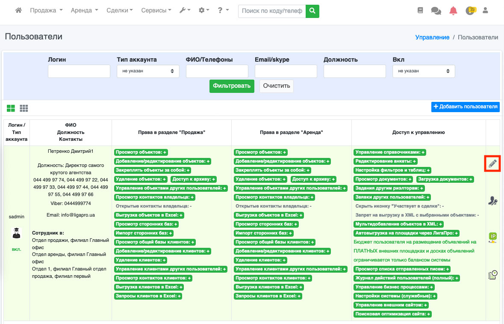This screenshot has width=504, height=324.
Task: Click the Фильтровать button
Action: 232,86
